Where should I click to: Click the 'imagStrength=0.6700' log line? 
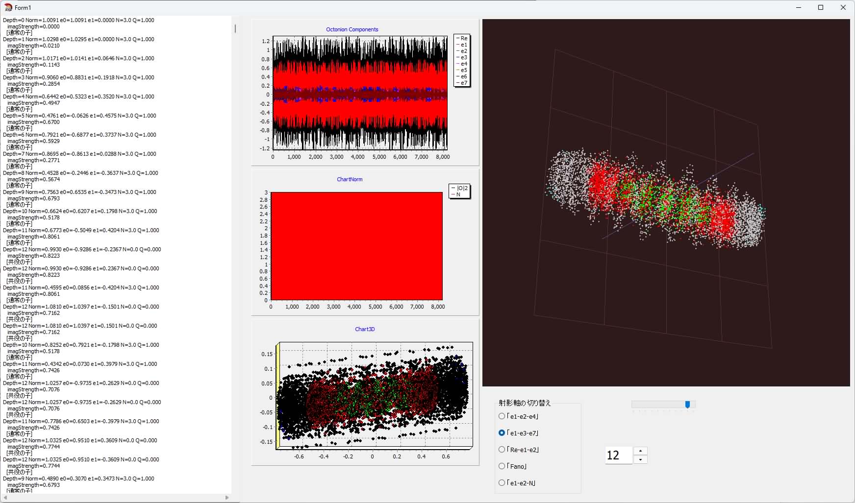coord(33,122)
